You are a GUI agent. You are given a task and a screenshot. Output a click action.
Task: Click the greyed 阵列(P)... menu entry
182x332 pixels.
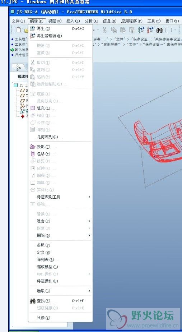click(x=61, y=130)
